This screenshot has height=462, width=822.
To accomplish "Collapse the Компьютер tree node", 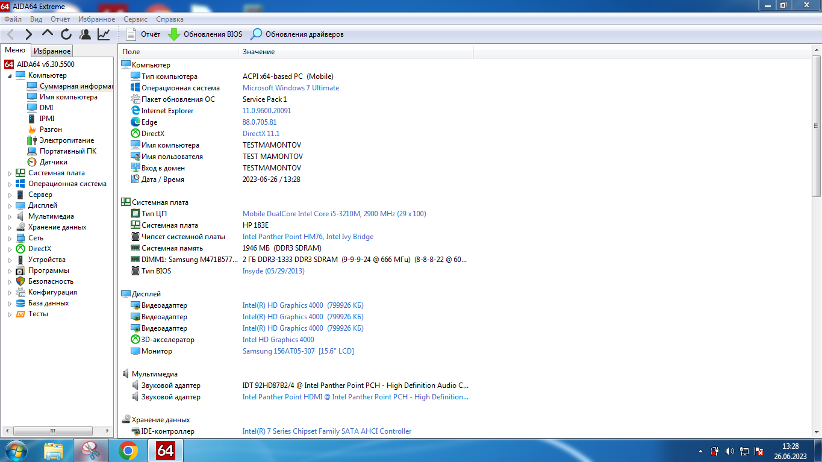I will (x=10, y=75).
